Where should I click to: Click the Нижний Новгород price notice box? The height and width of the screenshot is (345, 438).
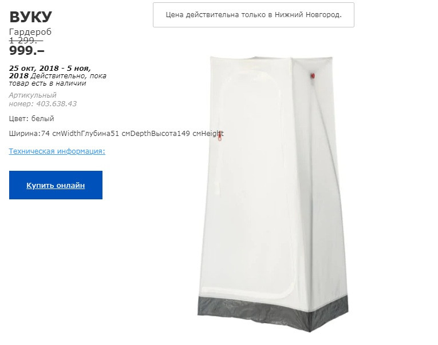254,15
